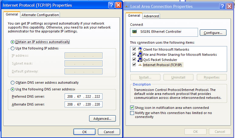Select File and Printer Sharing for Microsoft Networks
The width and height of the screenshot is (235, 138).
pos(180,55)
